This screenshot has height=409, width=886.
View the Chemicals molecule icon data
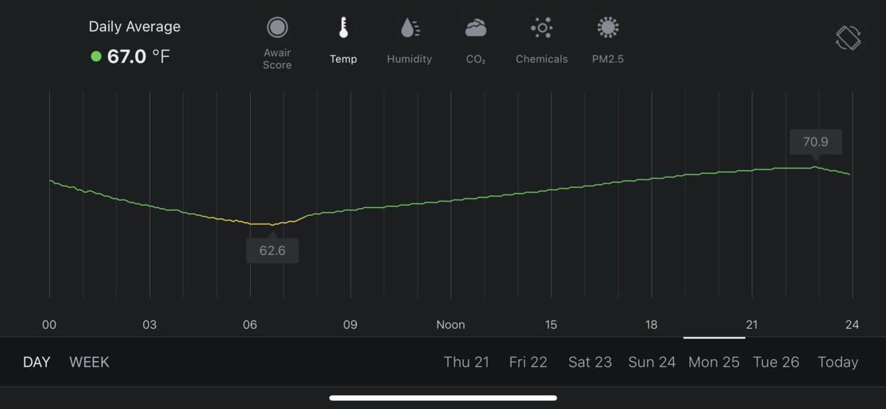(541, 28)
